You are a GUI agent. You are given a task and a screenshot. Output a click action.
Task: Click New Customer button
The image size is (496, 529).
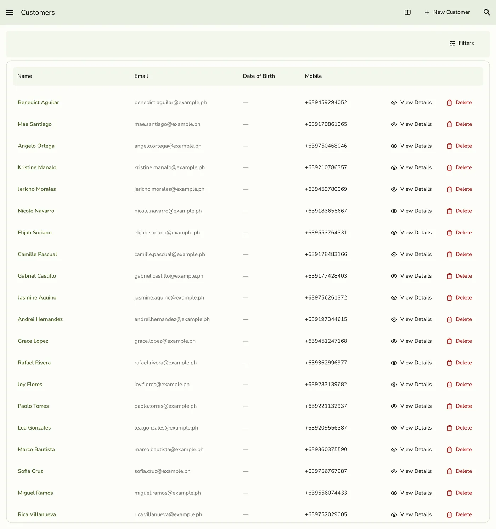(x=447, y=12)
